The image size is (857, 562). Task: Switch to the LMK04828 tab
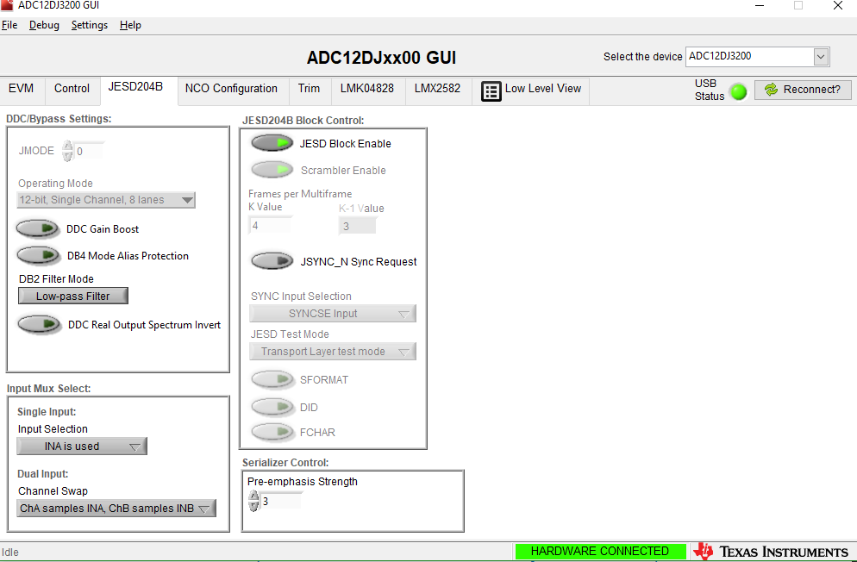367,89
